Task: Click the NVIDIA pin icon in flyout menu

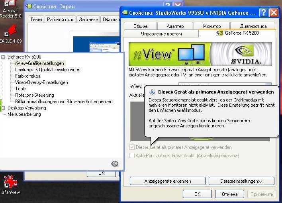Action: [115, 164]
